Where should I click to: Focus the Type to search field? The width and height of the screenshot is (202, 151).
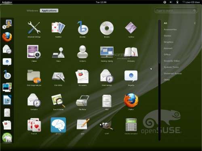(x=176, y=10)
